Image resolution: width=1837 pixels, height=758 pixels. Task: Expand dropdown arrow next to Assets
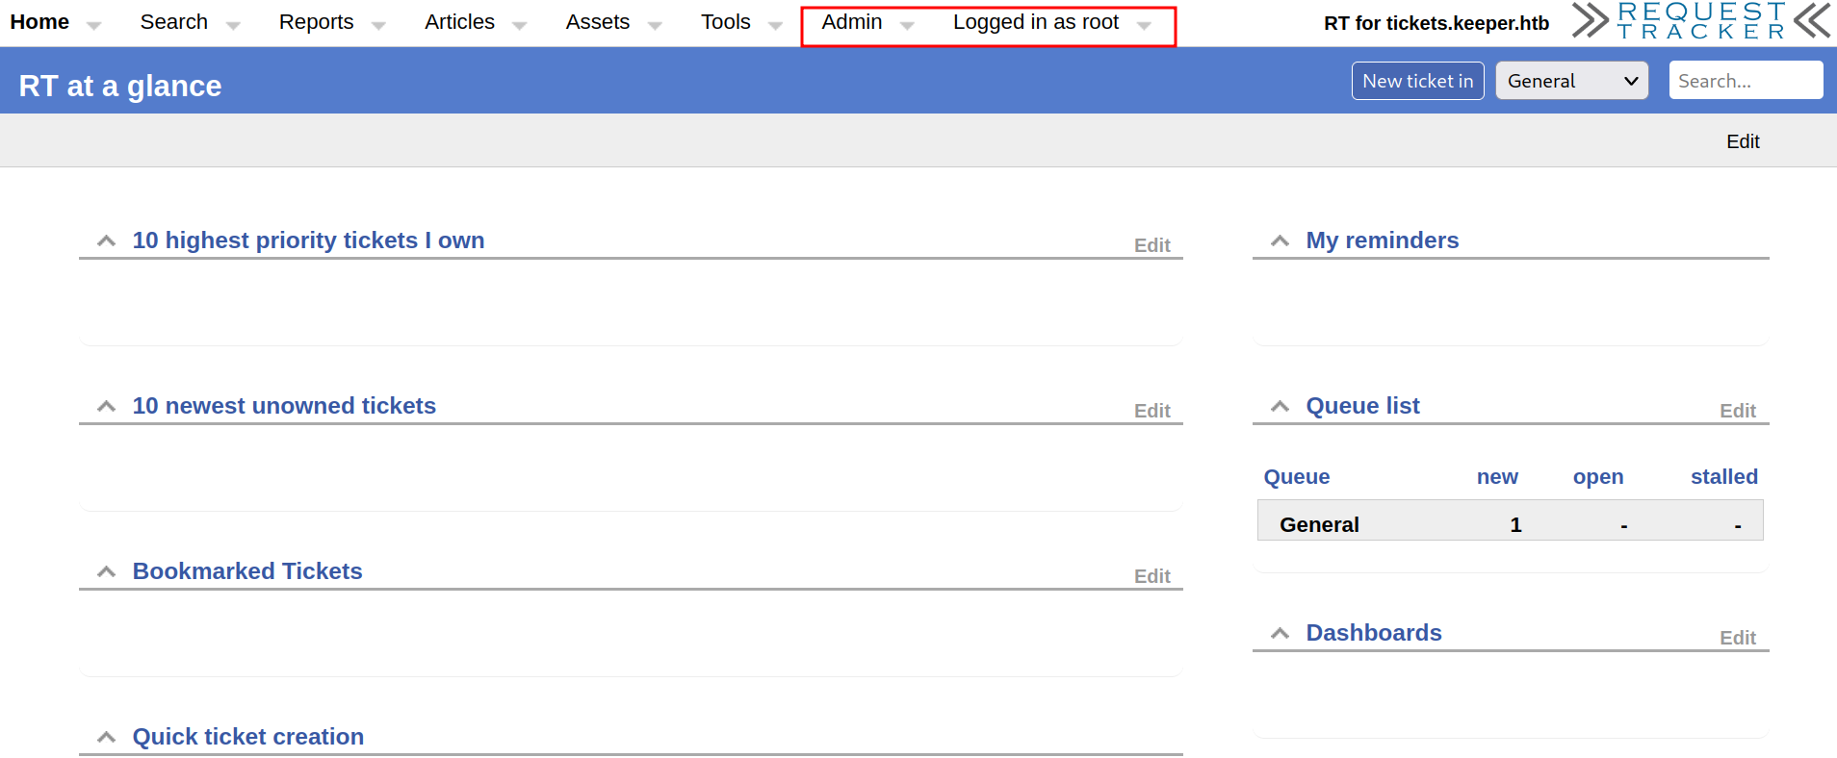(x=655, y=26)
